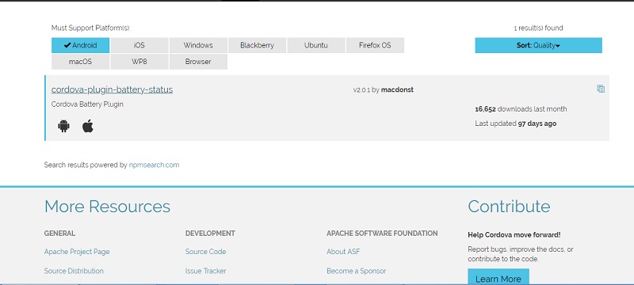This screenshot has height=285, width=634.
Task: Click the author name macdonst
Action: pyautogui.click(x=397, y=89)
